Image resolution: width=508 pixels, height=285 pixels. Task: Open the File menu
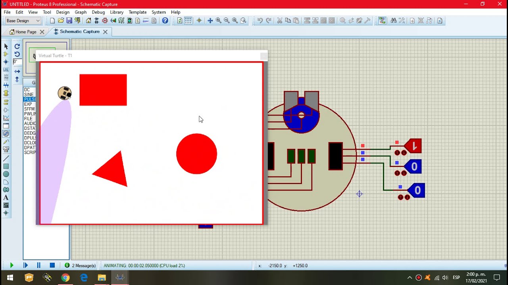click(x=8, y=12)
